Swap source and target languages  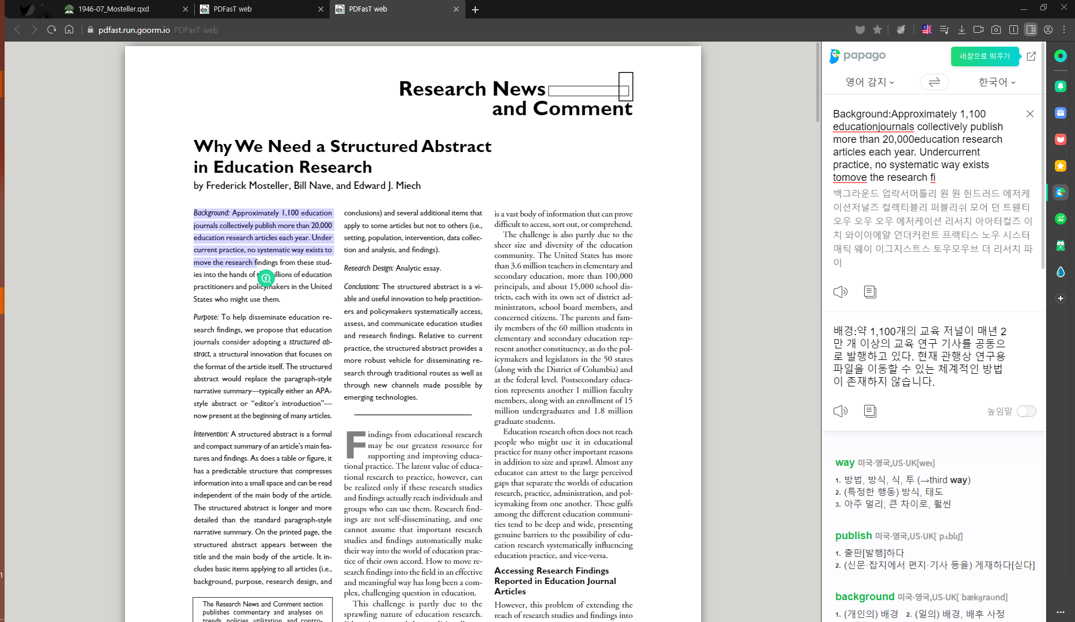(934, 82)
